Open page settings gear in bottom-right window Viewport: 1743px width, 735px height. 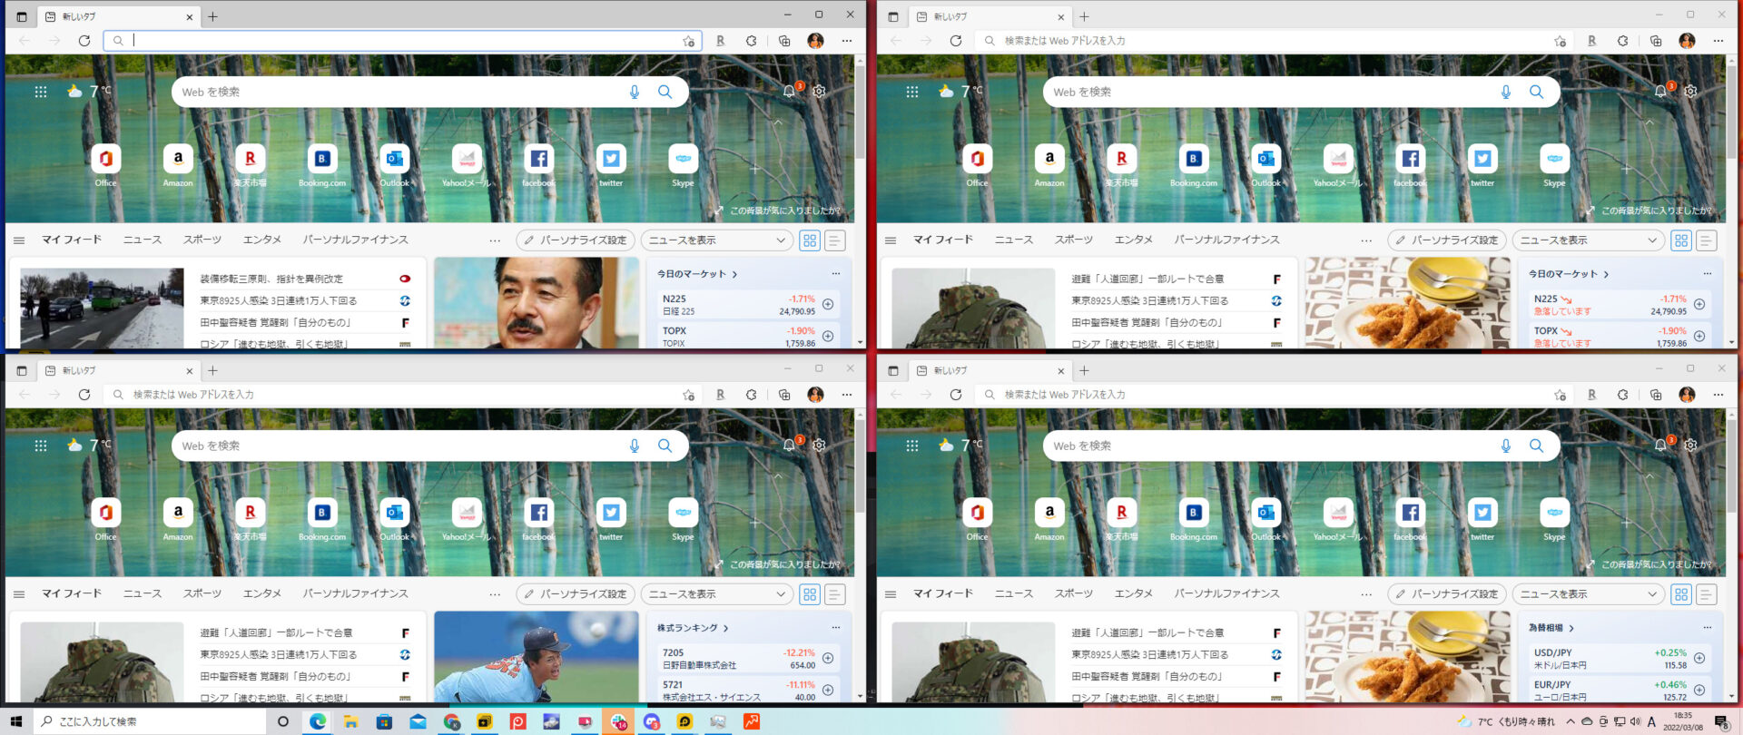1690,446
